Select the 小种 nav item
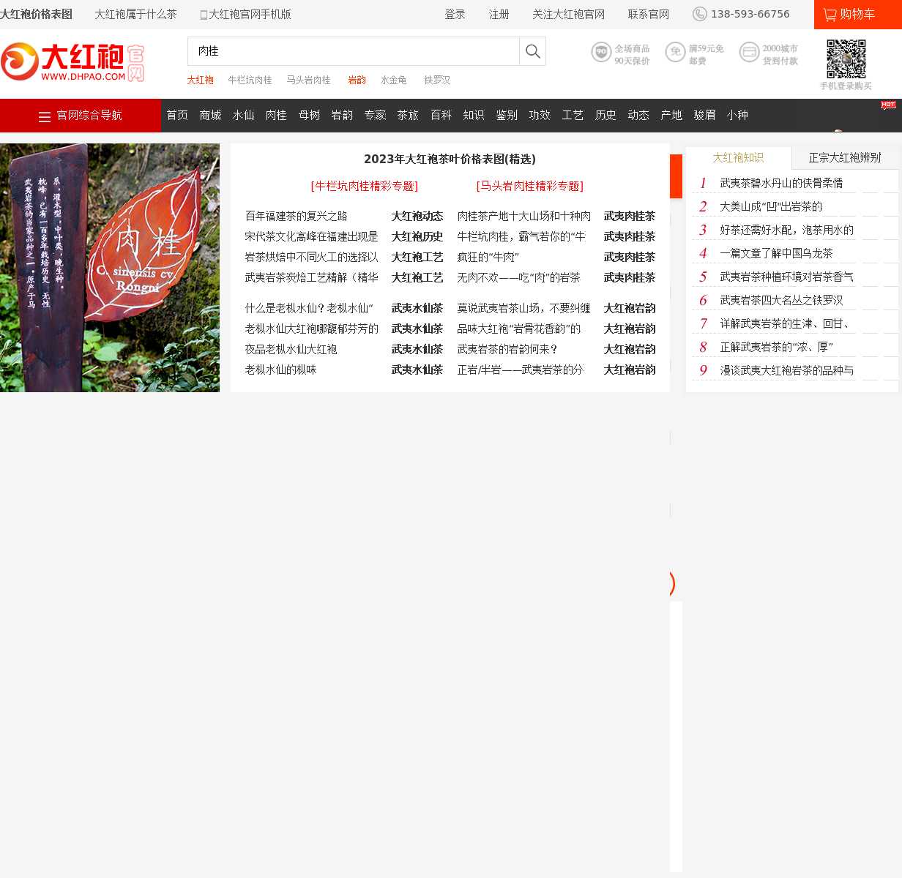This screenshot has width=902, height=878. click(737, 116)
